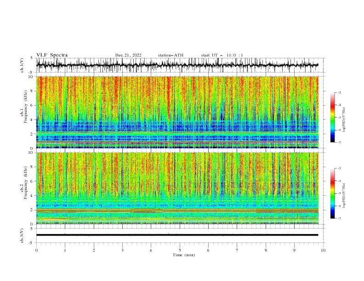Click the ch.1 voltage waveform trace
364x281 pixels.
[177, 65]
